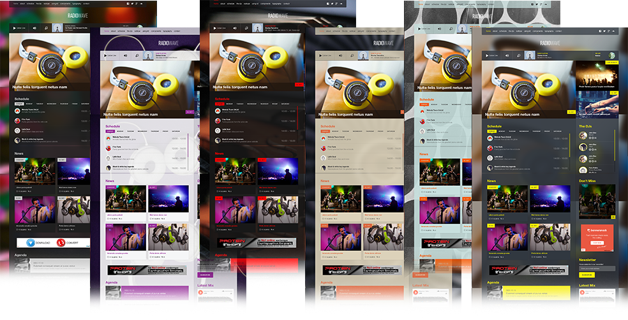Viewport: 628px width, 320px height.
Task: Open search icon in beige theme player
Action: click(x=354, y=55)
